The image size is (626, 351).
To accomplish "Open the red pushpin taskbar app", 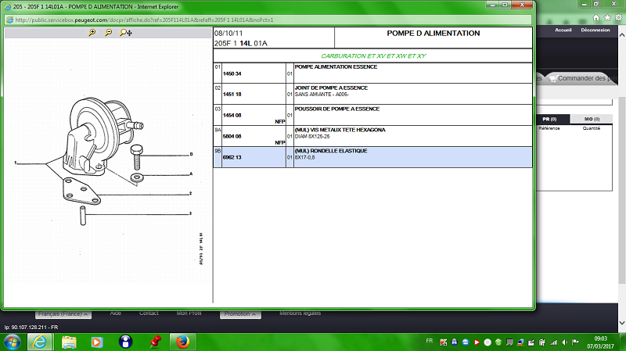I will click(x=155, y=342).
